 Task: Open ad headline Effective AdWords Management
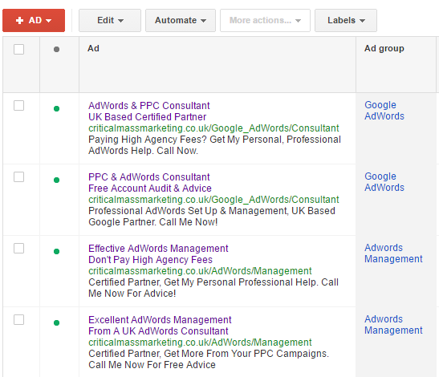point(158,249)
